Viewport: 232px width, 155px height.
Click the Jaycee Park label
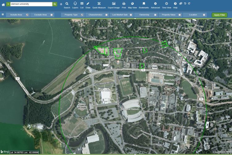[190, 25]
